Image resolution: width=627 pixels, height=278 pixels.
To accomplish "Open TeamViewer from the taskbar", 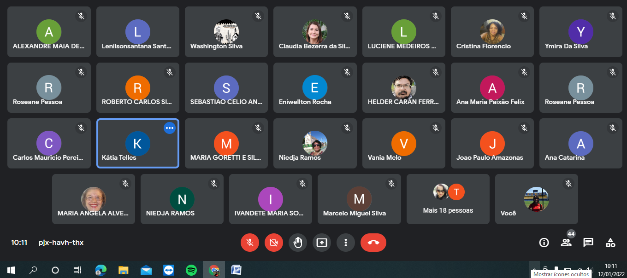I will pyautogui.click(x=169, y=270).
